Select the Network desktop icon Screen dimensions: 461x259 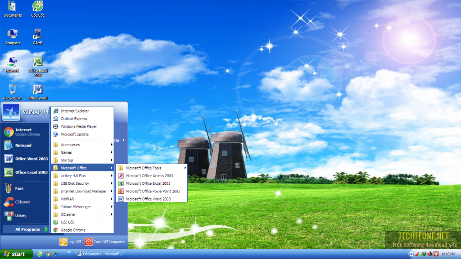coord(12,65)
